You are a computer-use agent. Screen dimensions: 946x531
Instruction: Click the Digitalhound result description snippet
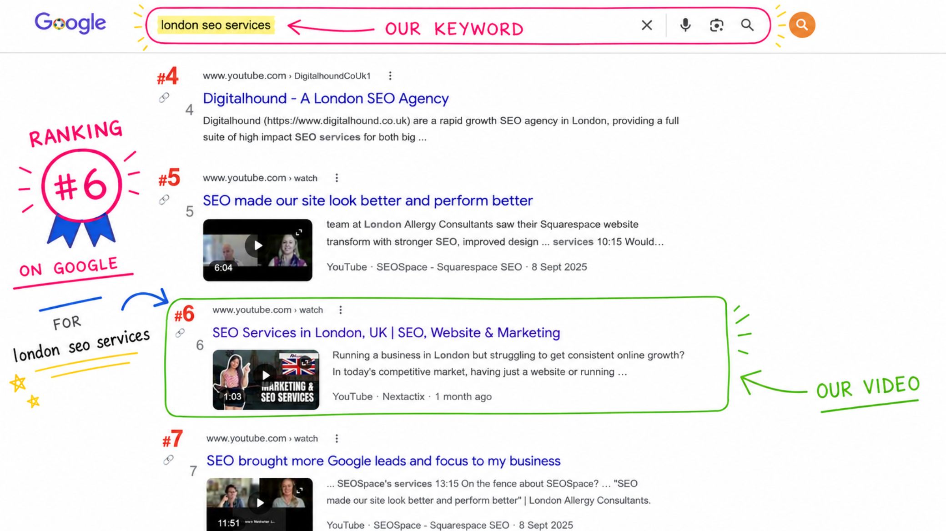coord(441,129)
